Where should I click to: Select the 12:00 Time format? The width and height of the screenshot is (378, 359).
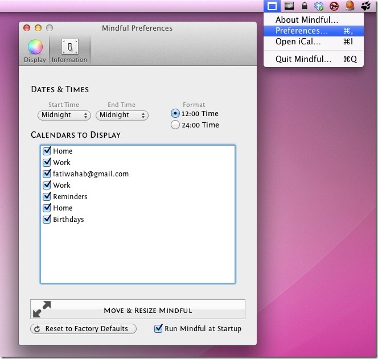pos(175,113)
